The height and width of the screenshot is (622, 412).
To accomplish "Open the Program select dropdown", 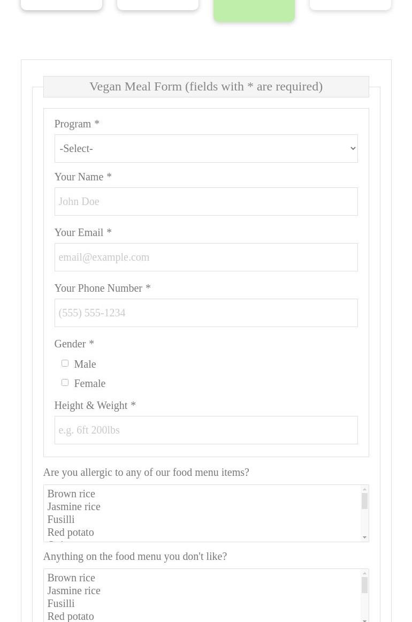I will tap(206, 148).
